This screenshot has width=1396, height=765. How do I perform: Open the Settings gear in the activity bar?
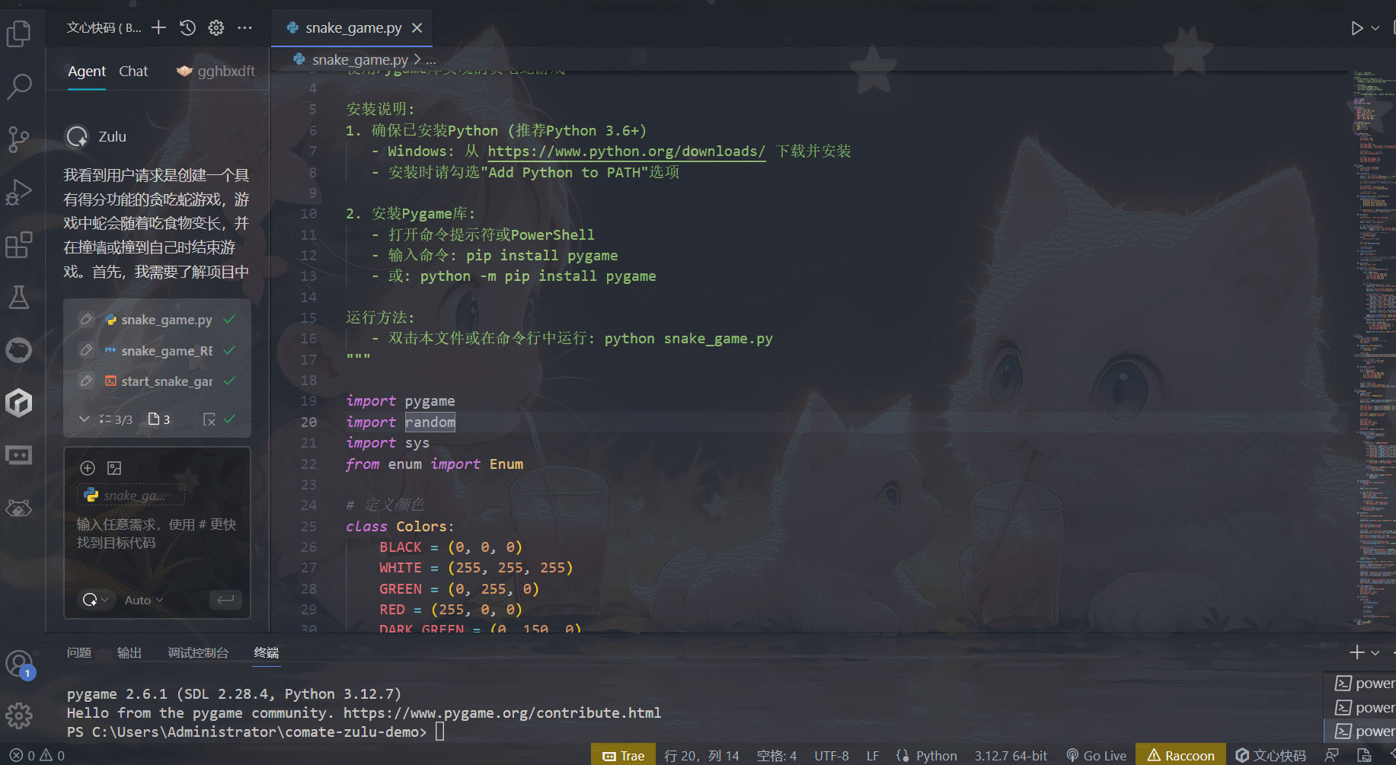point(19,716)
